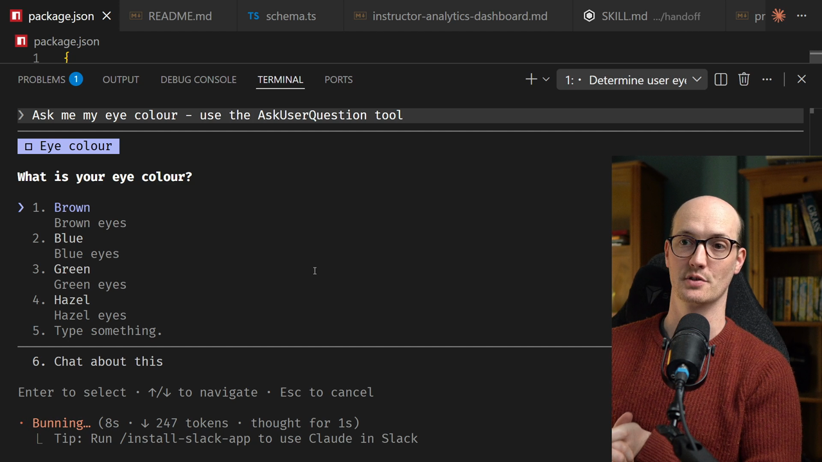Select option 1 Brown
The height and width of the screenshot is (462, 822).
72,207
